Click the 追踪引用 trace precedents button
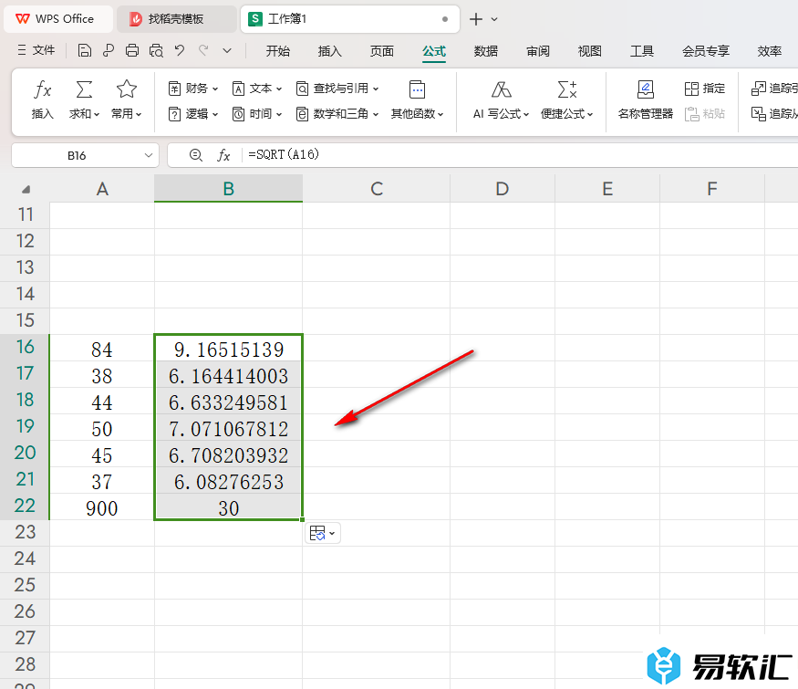 point(774,89)
